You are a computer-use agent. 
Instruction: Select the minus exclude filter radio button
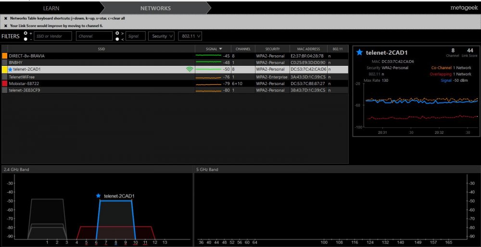pyautogui.click(x=25, y=39)
